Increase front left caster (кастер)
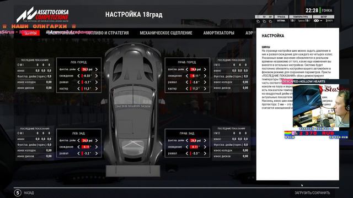The image size is (353, 198). click(97, 89)
